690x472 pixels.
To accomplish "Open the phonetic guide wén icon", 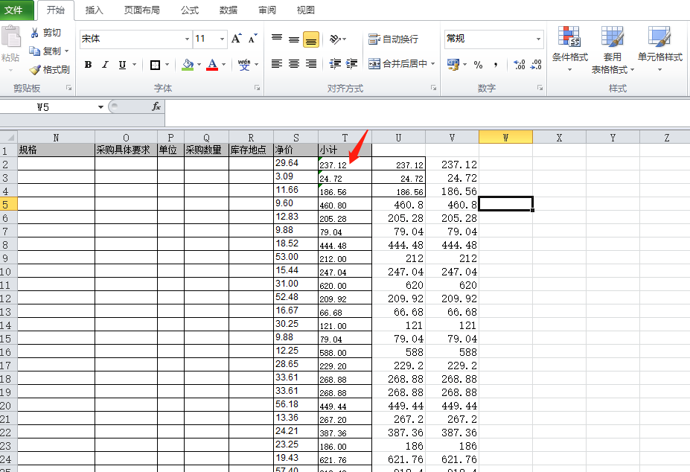I will (244, 65).
